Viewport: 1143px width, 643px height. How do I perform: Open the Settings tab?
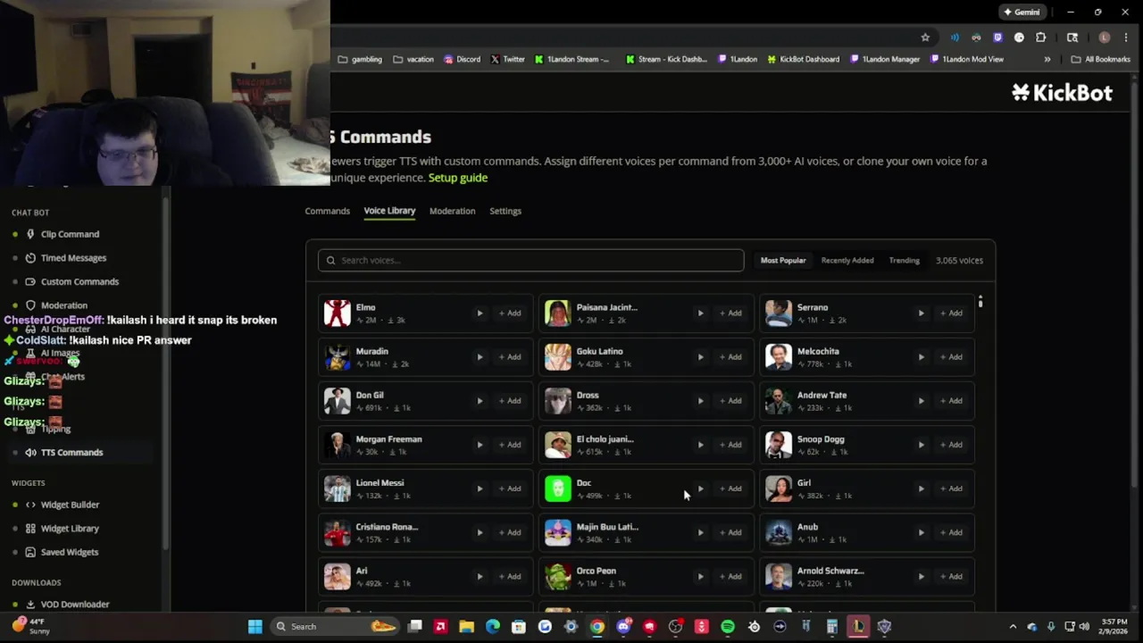coord(505,211)
